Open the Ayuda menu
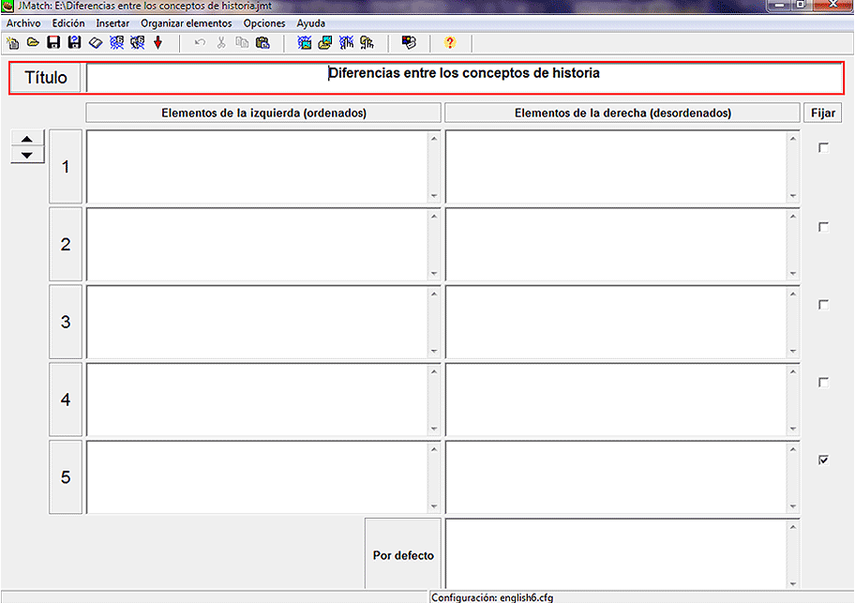The height and width of the screenshot is (603, 855). 311,23
